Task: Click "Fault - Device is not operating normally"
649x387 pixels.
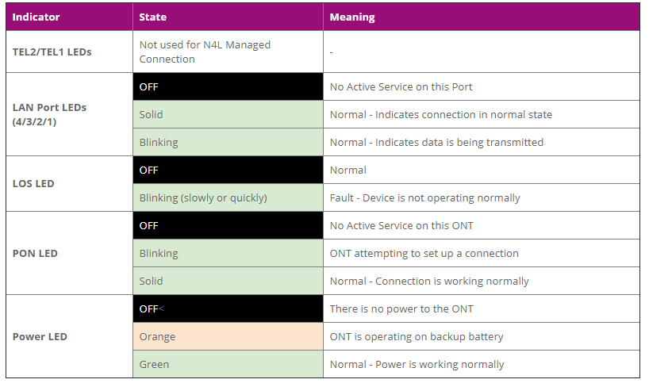Action: click(x=424, y=197)
